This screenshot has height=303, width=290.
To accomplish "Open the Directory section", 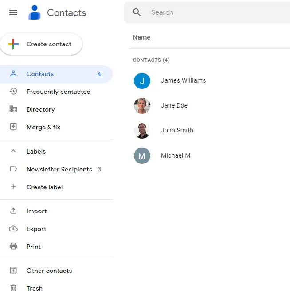I will [56, 109].
